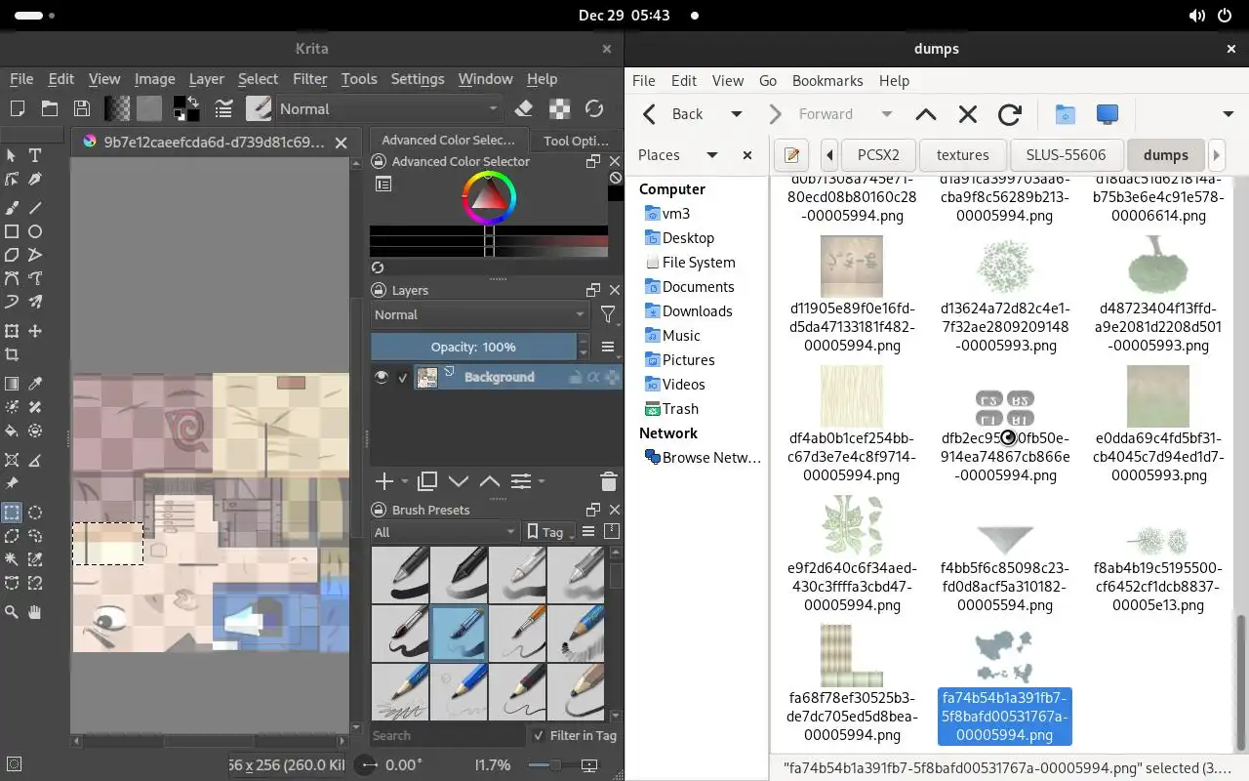Viewport: 1249px width, 781px height.
Task: Move layer down with the down arrow
Action: [x=458, y=481]
